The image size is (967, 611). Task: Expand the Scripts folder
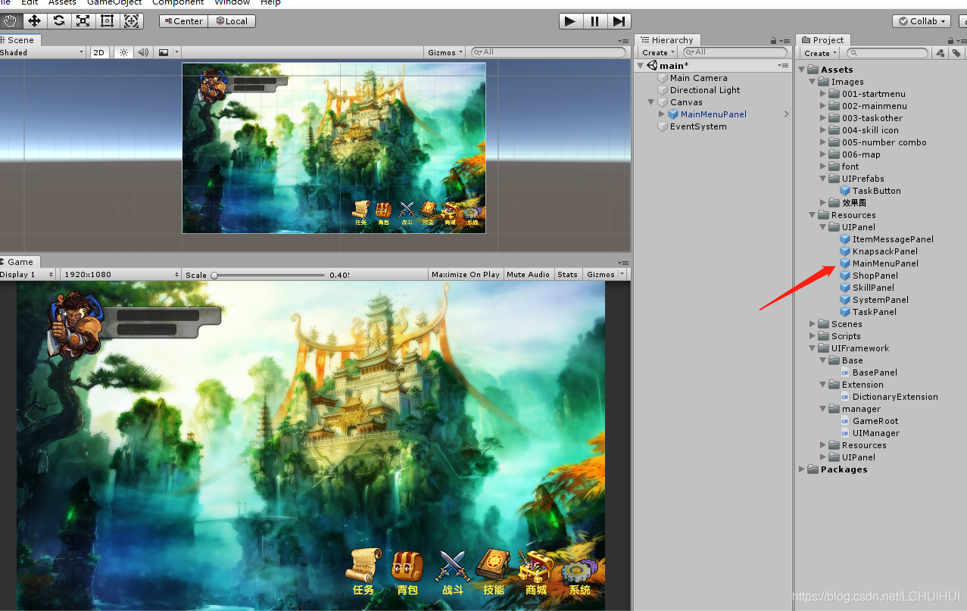click(813, 336)
